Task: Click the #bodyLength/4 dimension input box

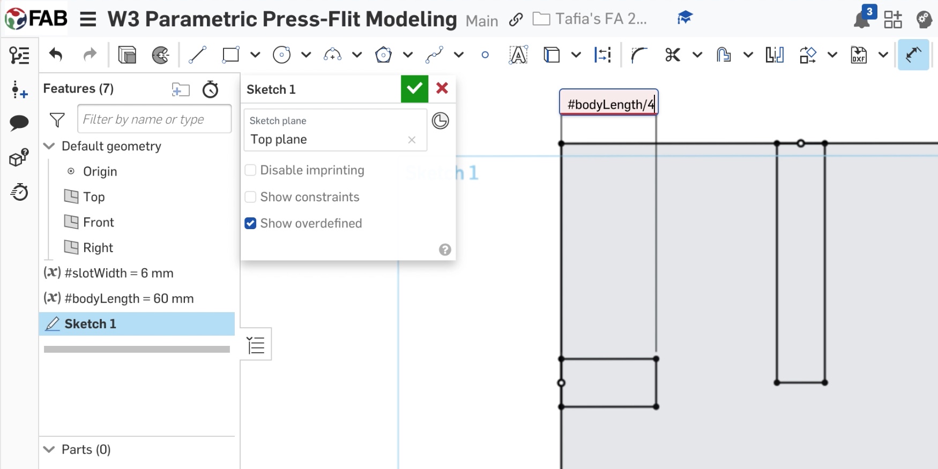Action: coord(609,102)
